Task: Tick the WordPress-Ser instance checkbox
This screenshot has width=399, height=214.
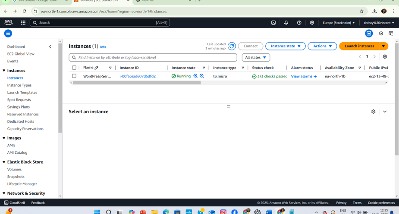Action: point(74,76)
